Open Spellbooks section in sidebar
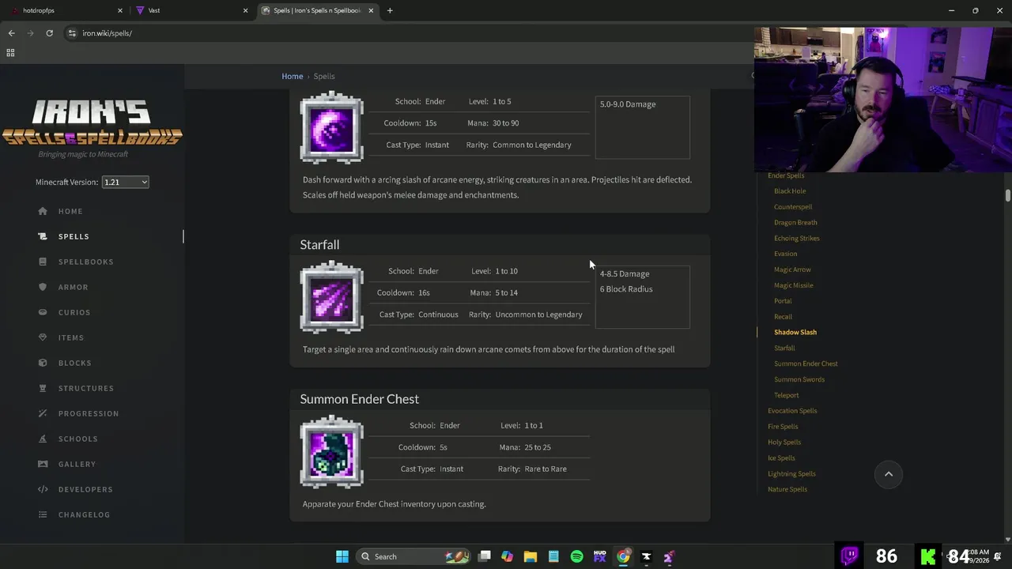This screenshot has height=569, width=1012. pos(85,262)
